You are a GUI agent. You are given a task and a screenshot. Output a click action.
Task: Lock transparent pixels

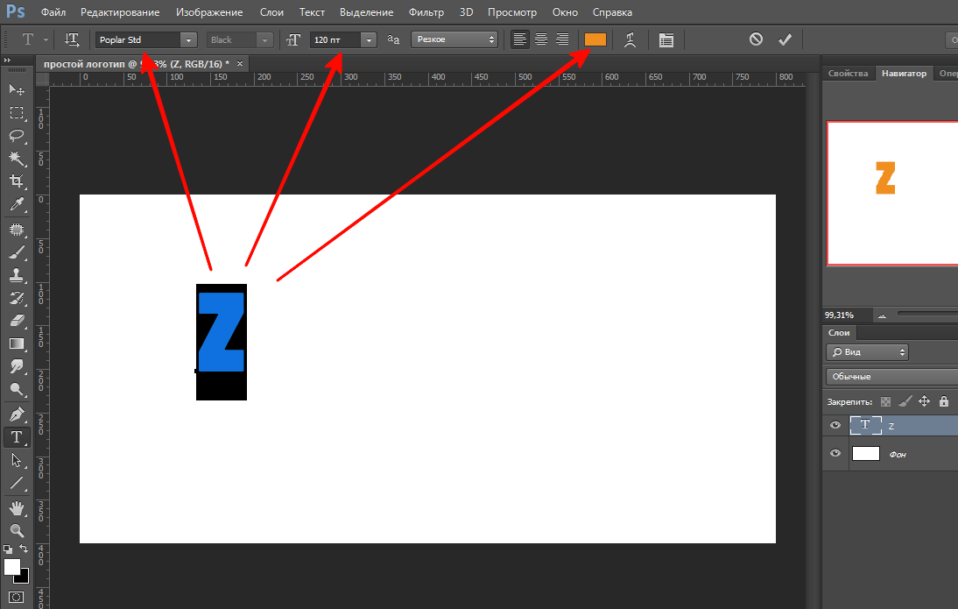point(885,401)
